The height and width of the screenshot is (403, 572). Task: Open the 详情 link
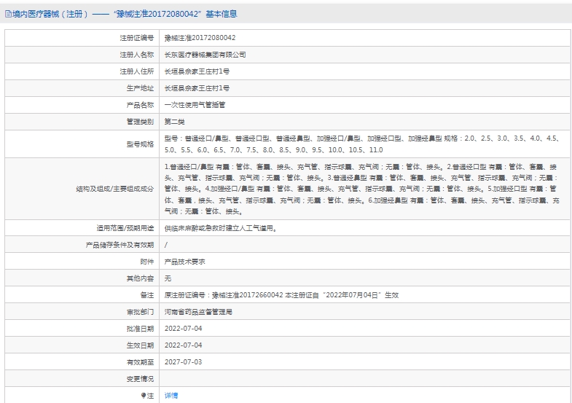coord(171,395)
